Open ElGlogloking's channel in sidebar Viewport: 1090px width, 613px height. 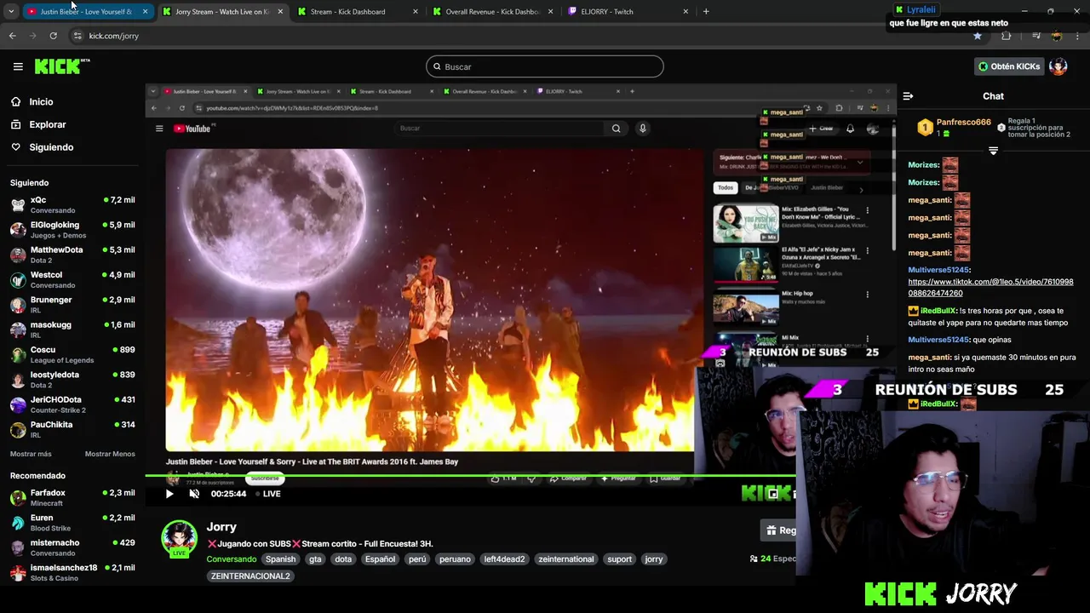tap(72, 230)
